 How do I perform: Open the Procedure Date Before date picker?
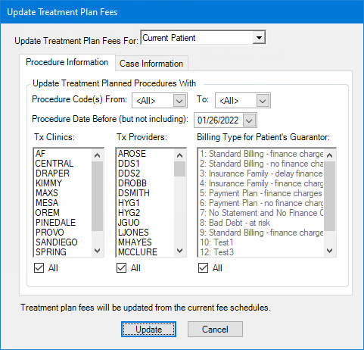(x=249, y=120)
